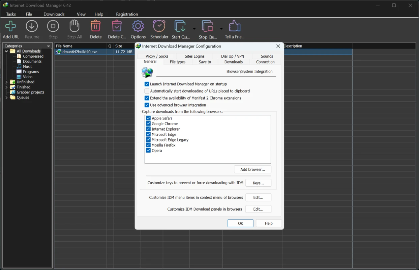Expand the Unfinished tree node
Screen dimensions: 419x270
(6, 82)
